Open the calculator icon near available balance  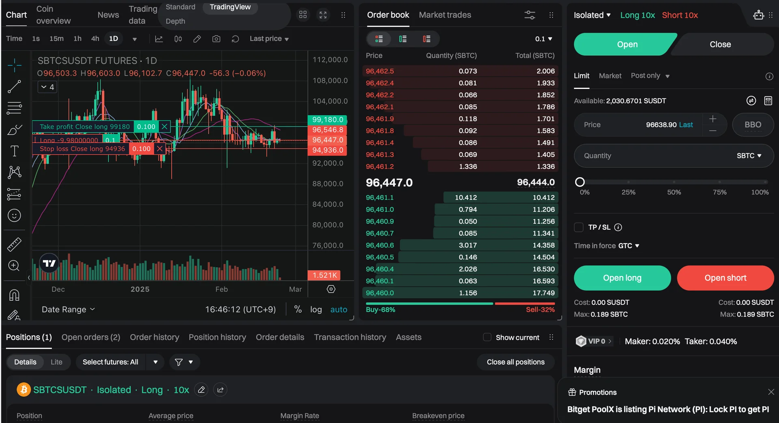(768, 101)
